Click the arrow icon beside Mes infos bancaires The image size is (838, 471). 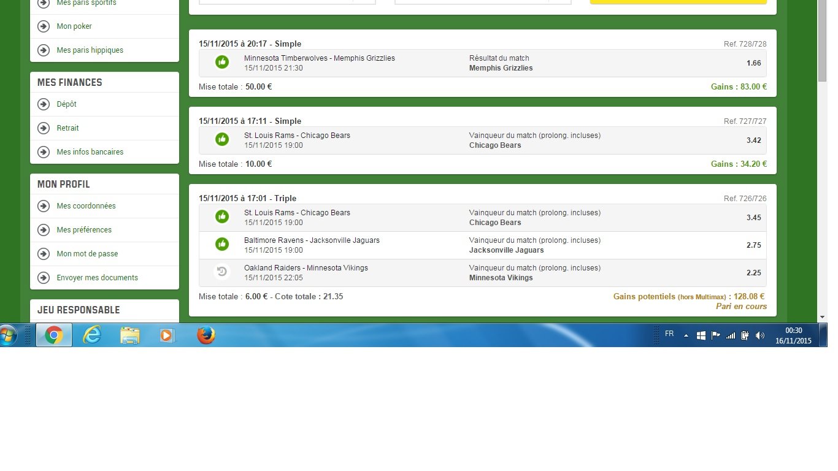point(44,152)
